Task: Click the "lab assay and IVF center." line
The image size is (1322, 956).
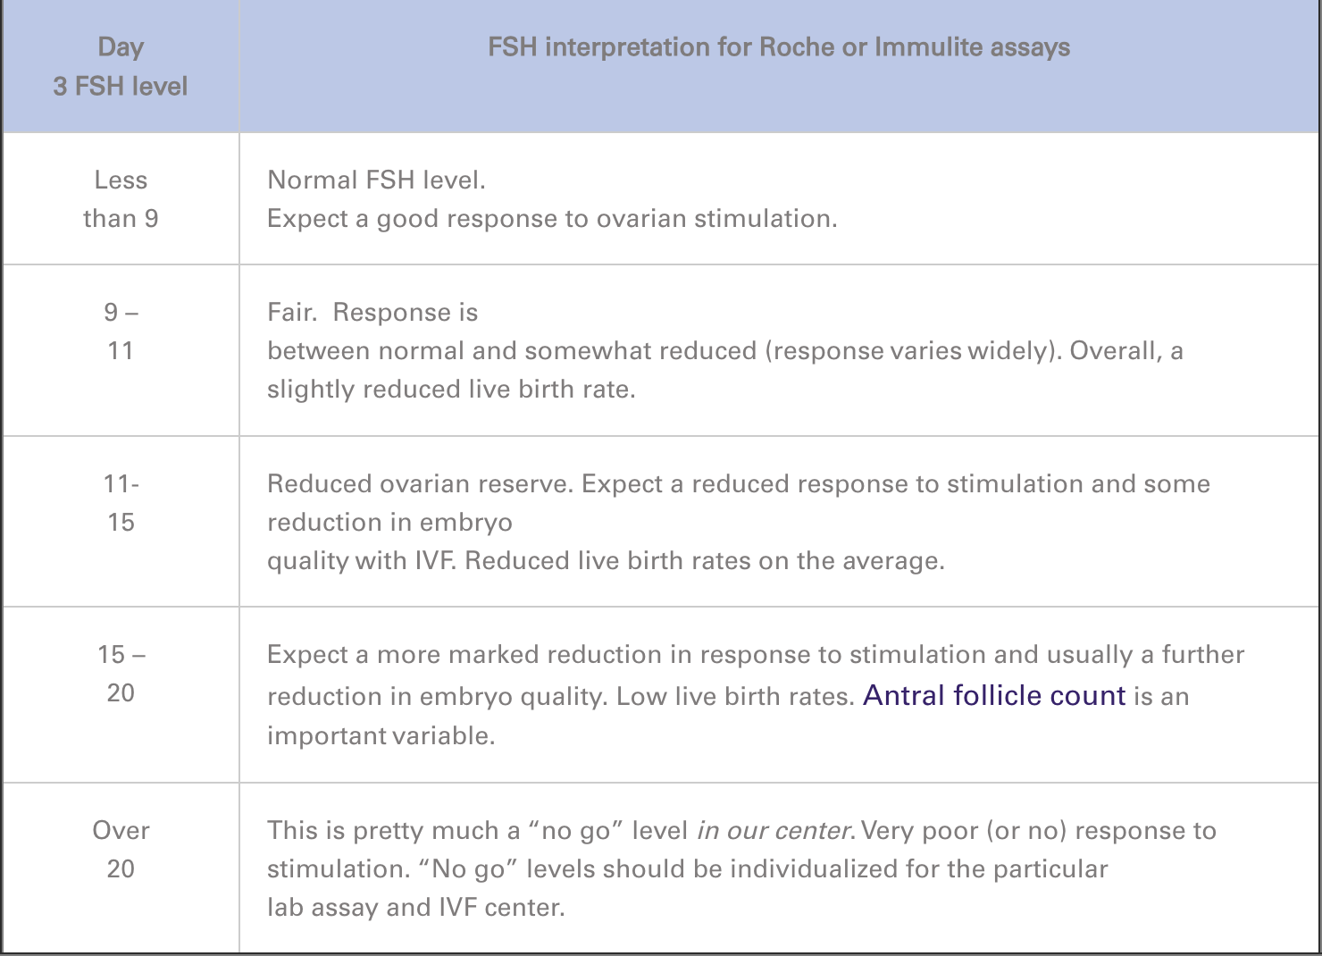Action: click(x=415, y=908)
